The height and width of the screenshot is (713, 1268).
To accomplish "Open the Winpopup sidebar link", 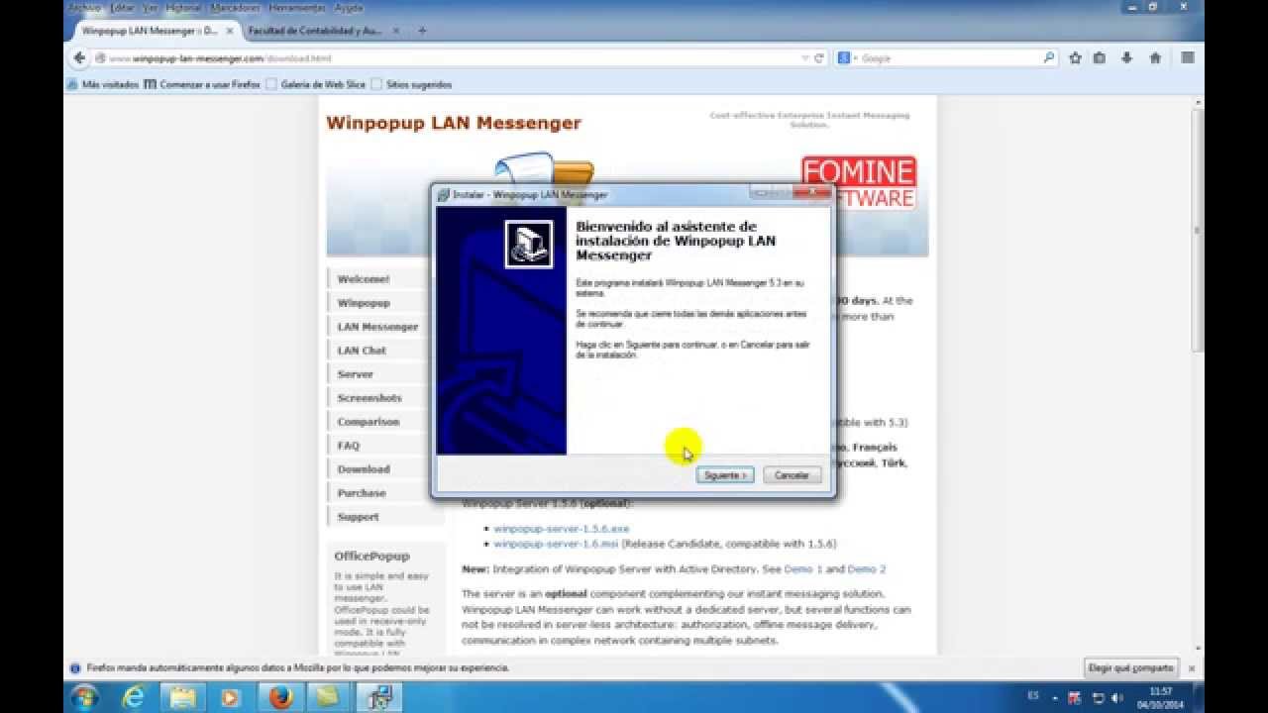I will click(x=364, y=303).
